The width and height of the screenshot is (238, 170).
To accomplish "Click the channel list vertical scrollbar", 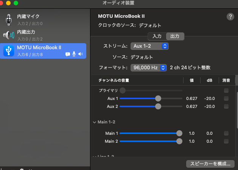I will (x=237, y=110).
